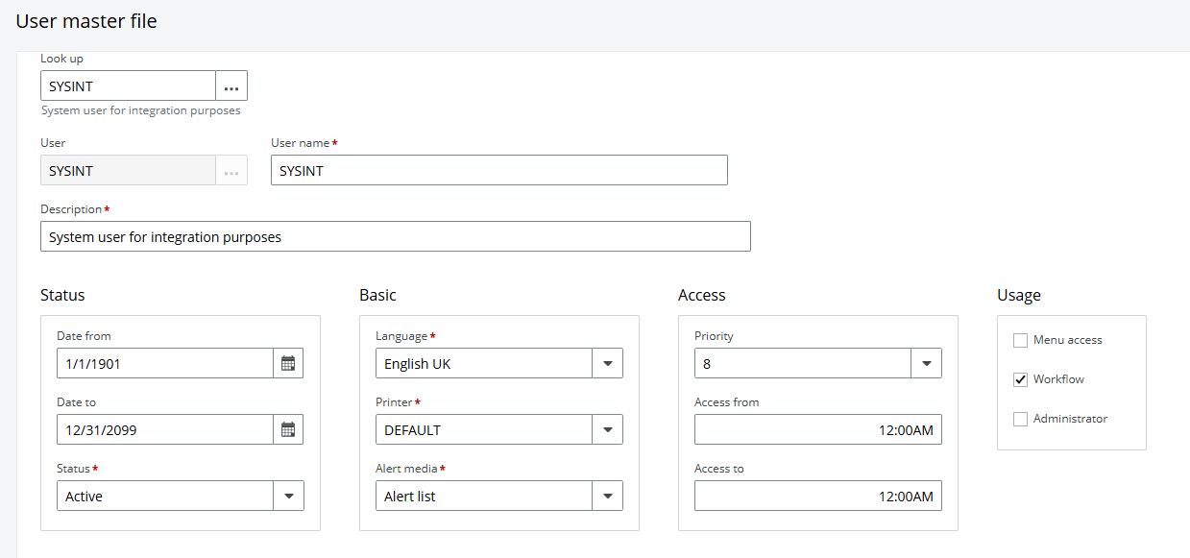Open the Language dropdown
1190x558 pixels.
point(608,363)
